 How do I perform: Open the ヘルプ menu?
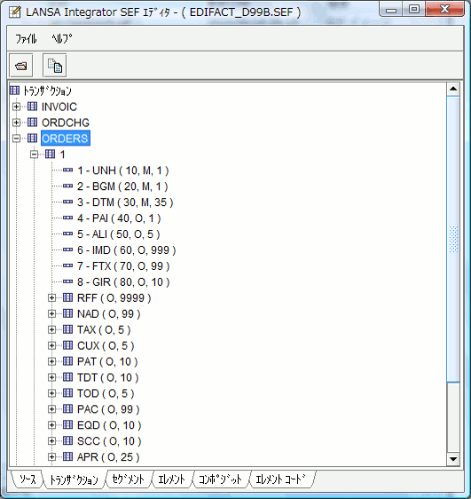tap(62, 39)
